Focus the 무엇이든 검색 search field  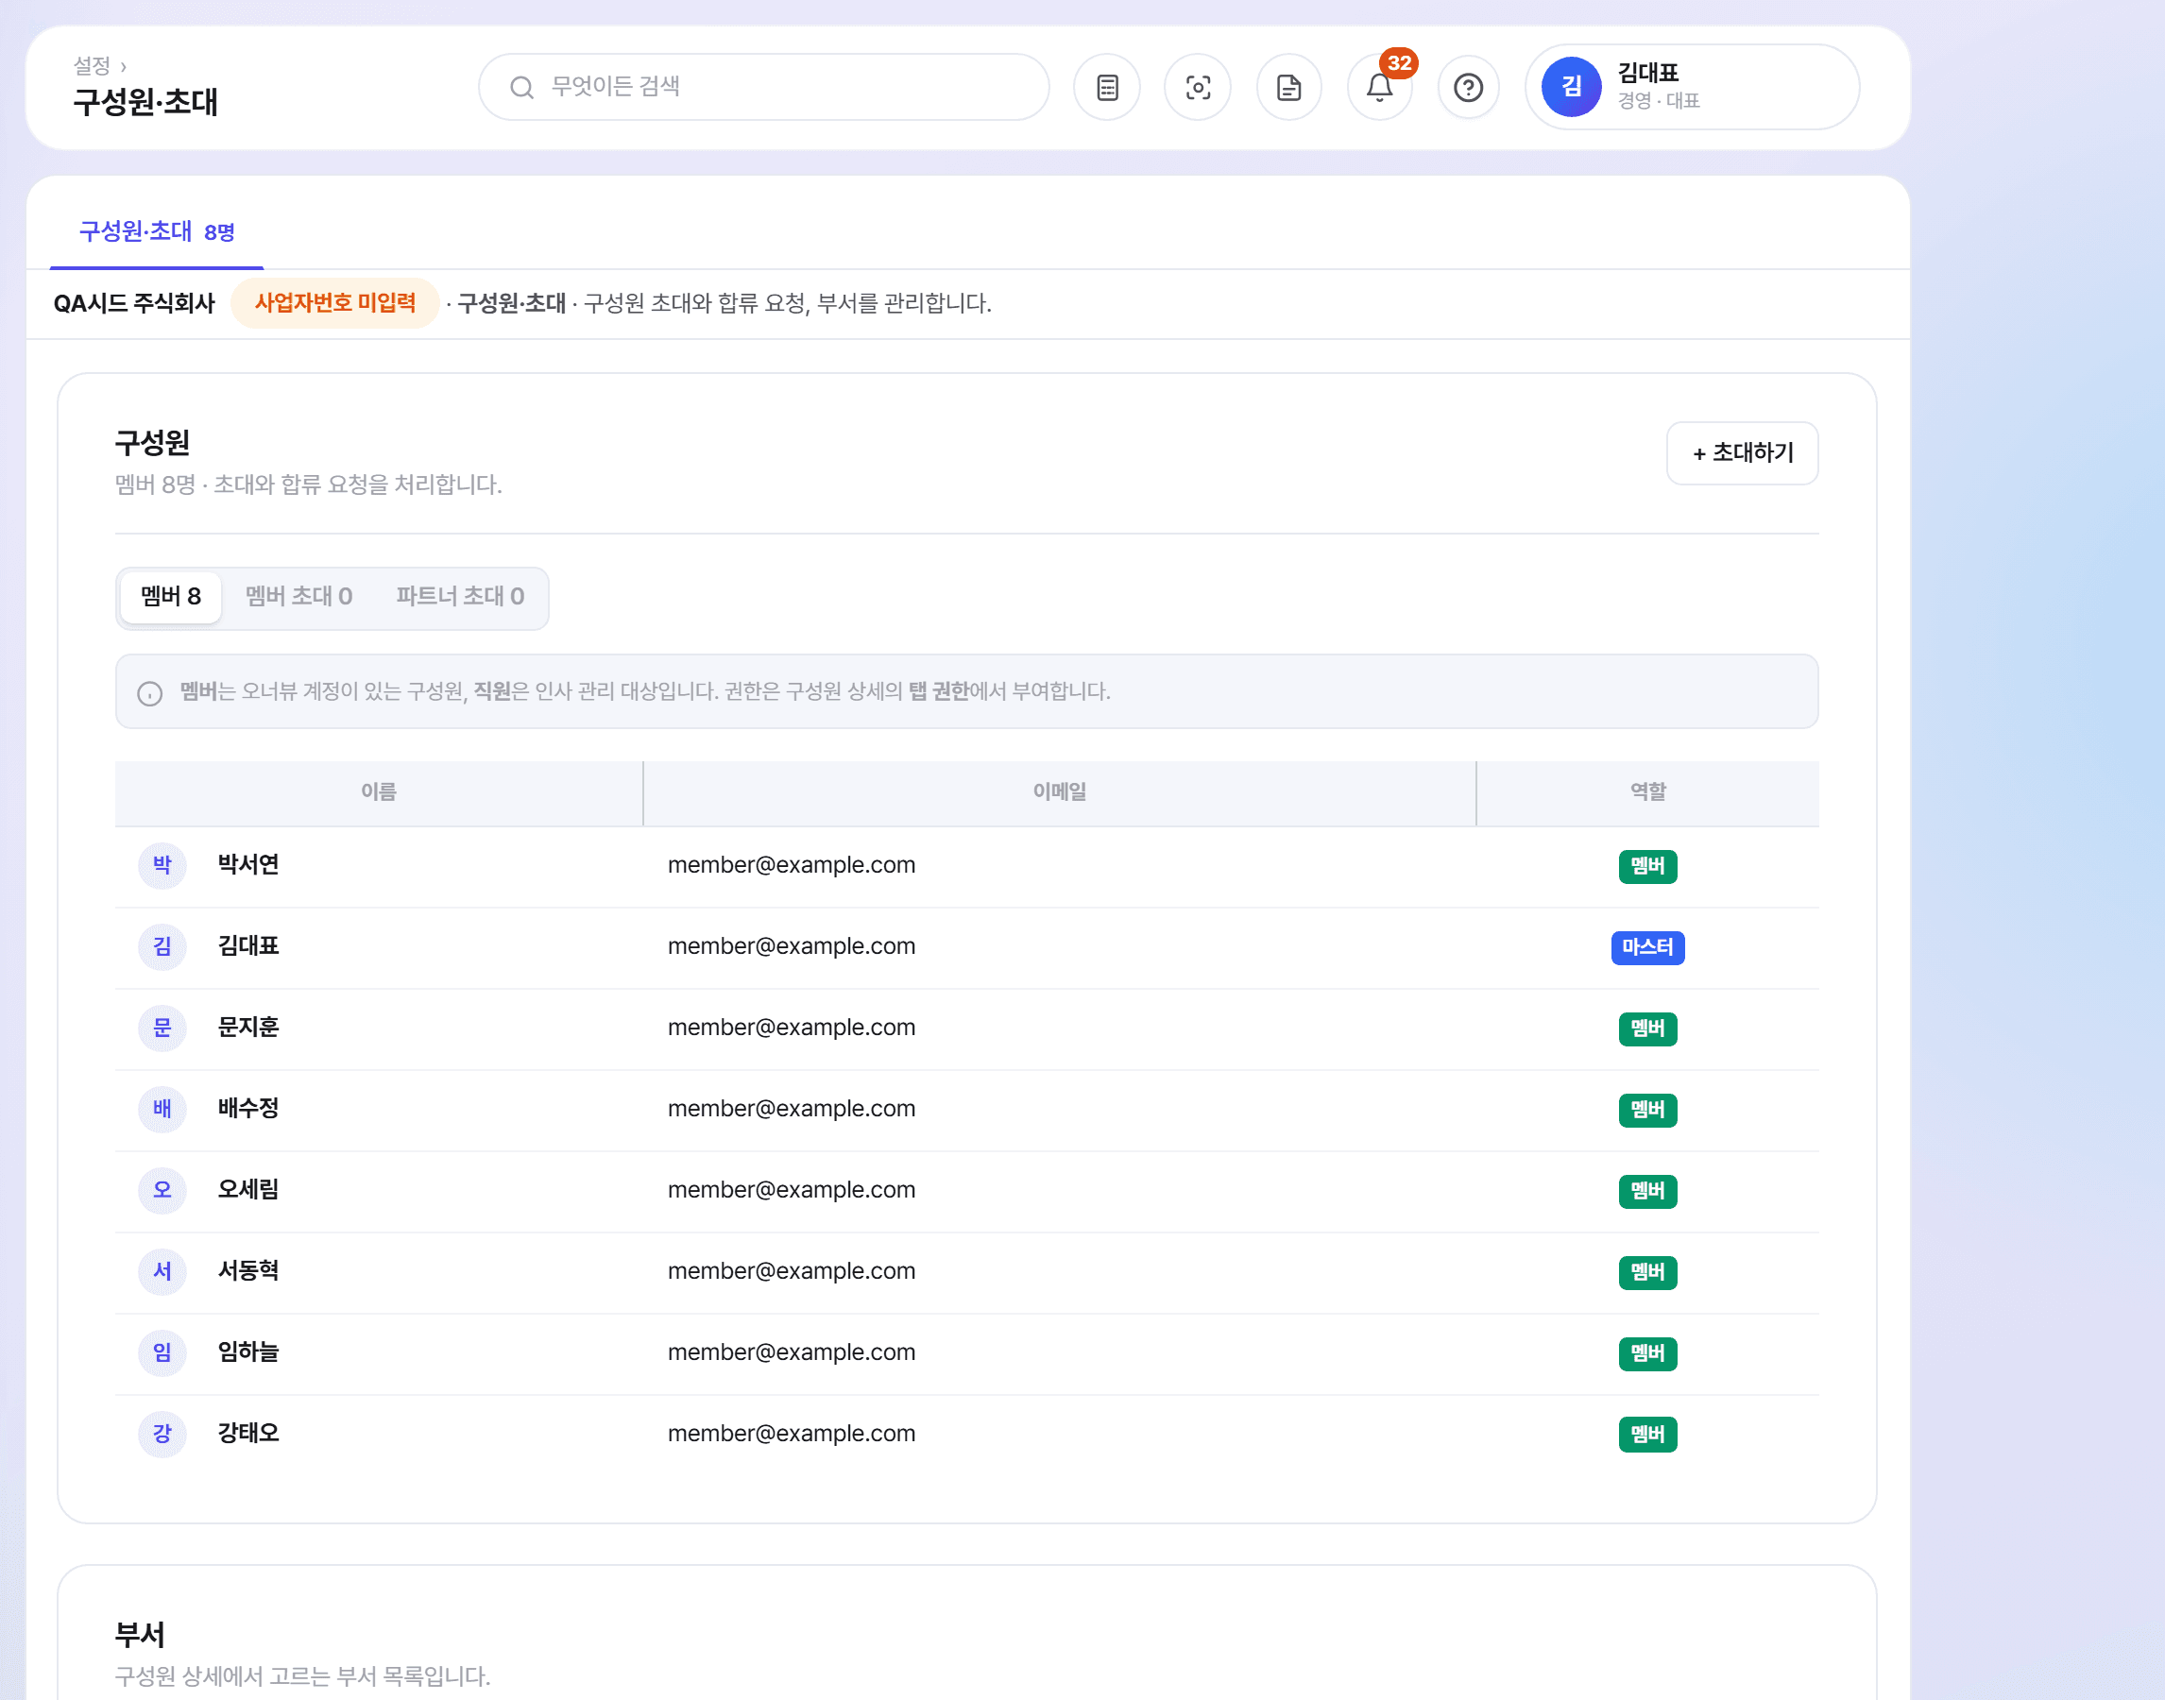pyautogui.click(x=763, y=88)
